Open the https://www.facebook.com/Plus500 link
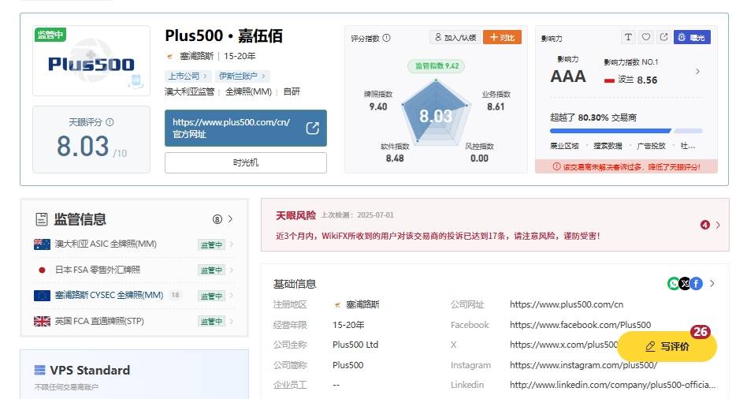Viewport: 747px width, 399px height. click(580, 325)
